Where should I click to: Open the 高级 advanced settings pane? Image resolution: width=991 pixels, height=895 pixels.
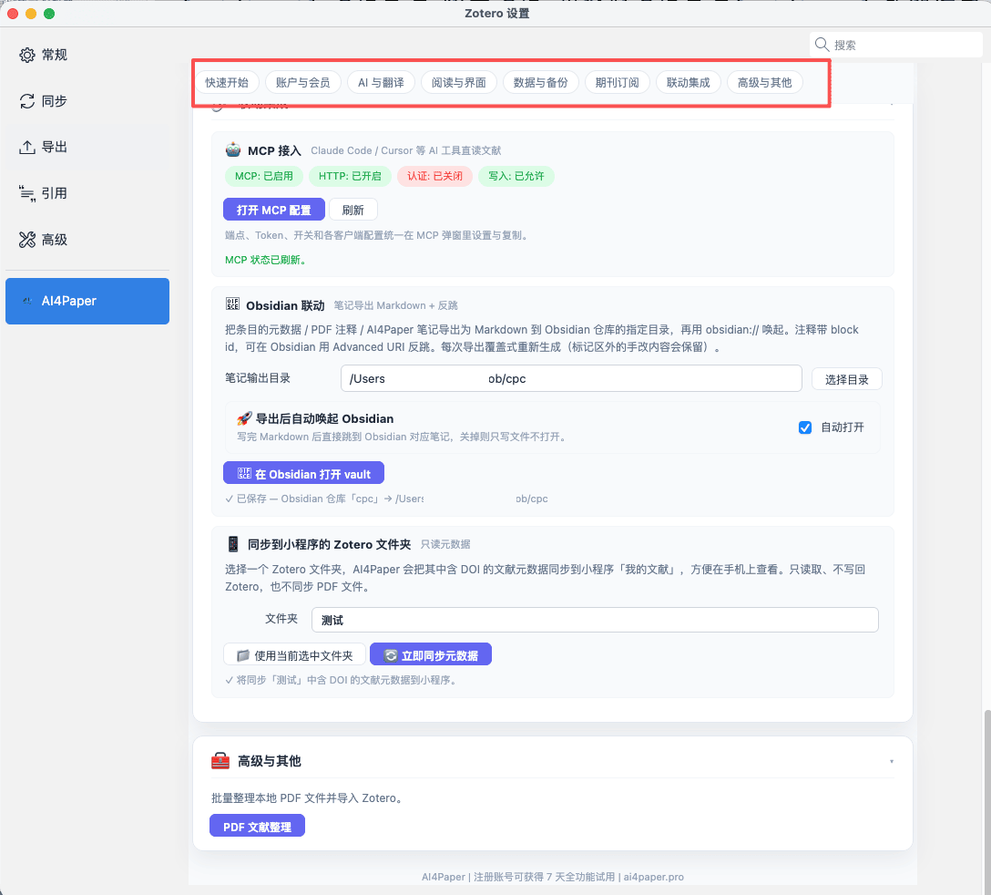click(87, 240)
